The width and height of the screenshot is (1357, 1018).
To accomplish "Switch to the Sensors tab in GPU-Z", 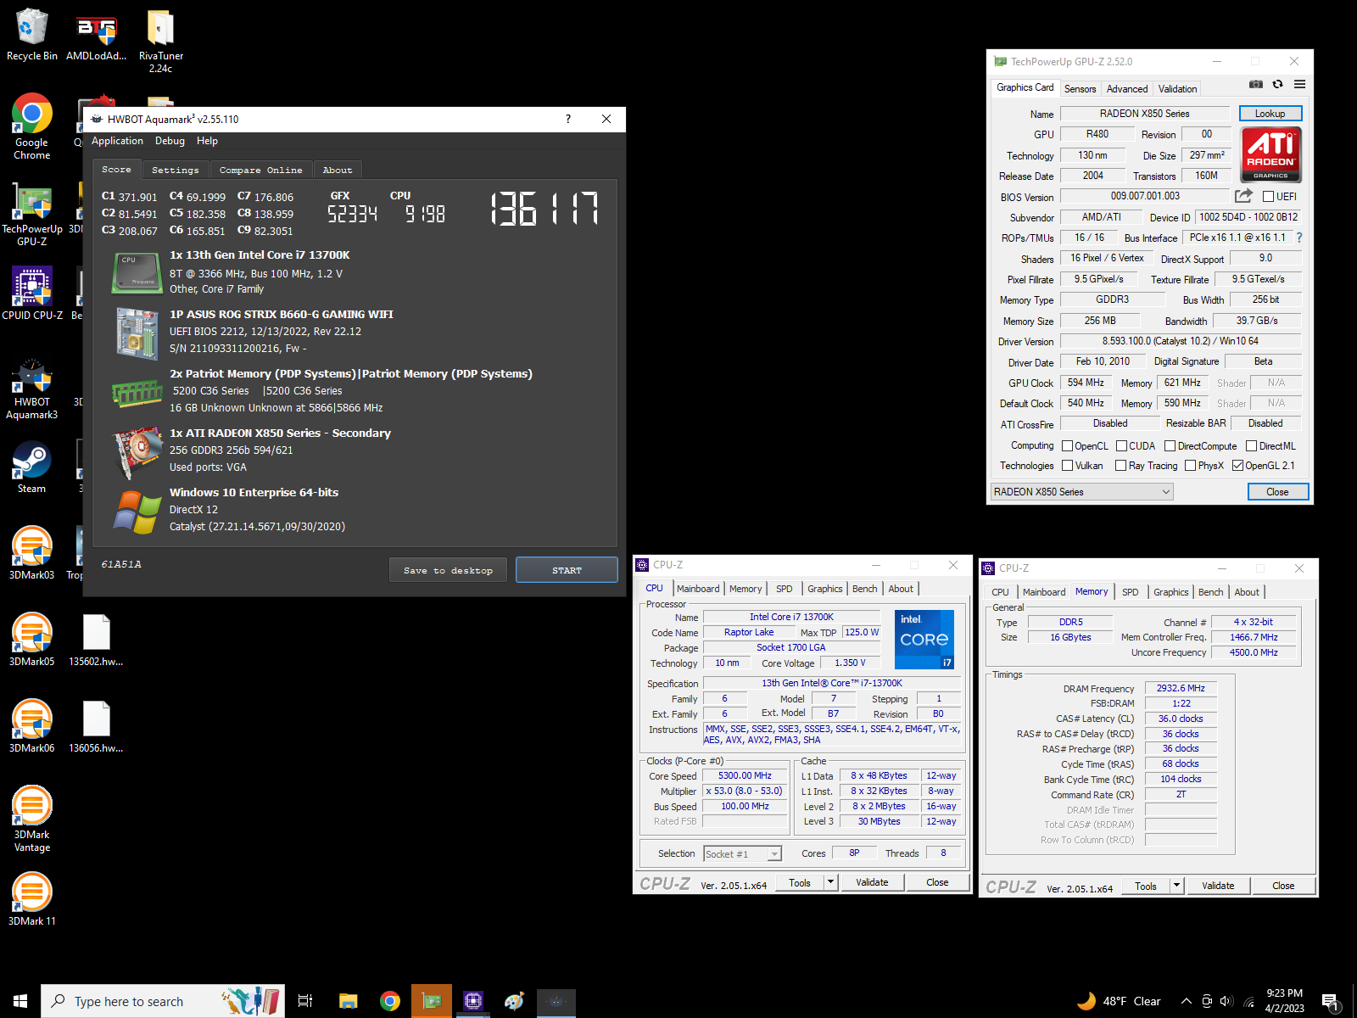I will (x=1080, y=89).
